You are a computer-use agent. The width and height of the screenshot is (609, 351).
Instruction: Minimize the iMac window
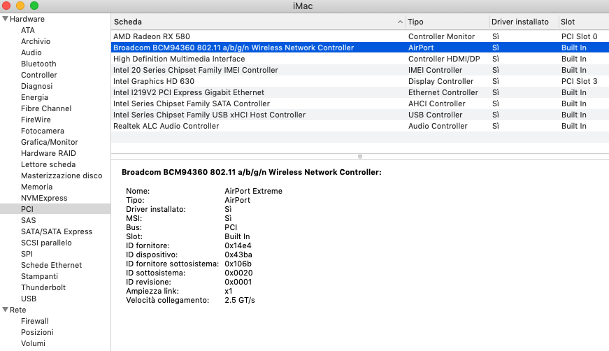click(x=20, y=6)
